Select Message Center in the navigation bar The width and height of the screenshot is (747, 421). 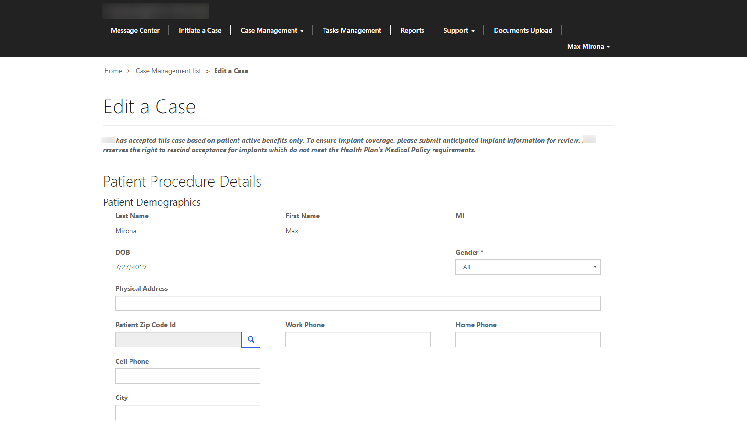click(x=135, y=30)
